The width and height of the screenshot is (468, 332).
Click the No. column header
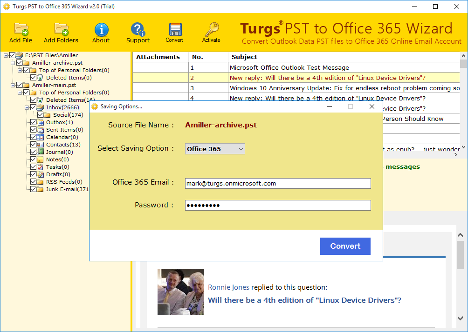[208, 57]
